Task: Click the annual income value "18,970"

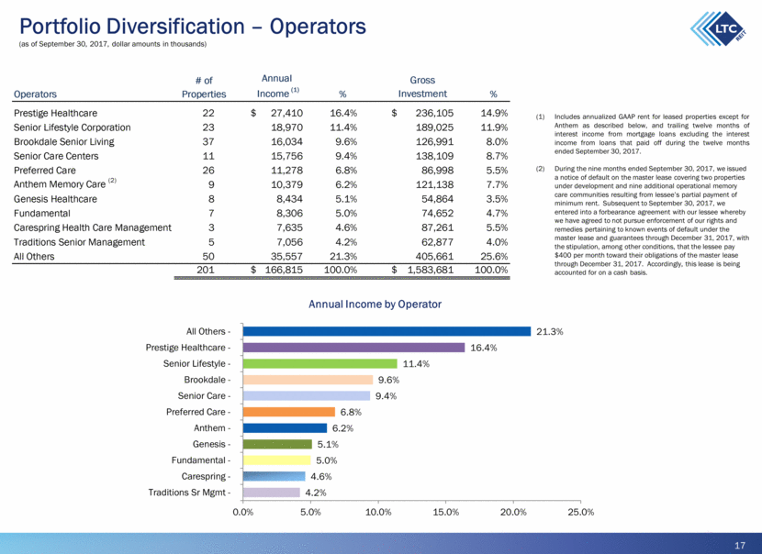Action: (286, 127)
